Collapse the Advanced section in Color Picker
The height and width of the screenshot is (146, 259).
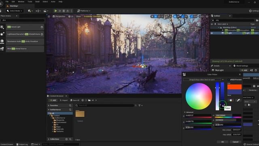click(185, 112)
